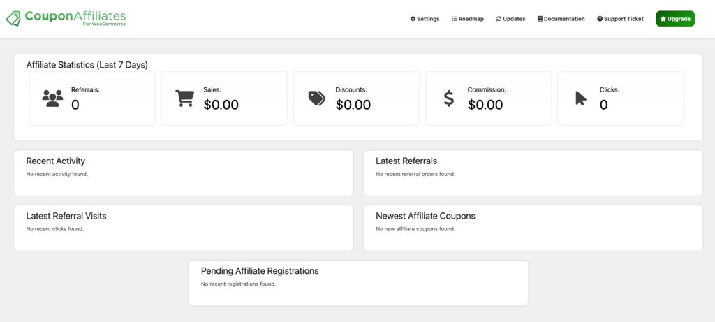Image resolution: width=715 pixels, height=322 pixels.
Task: Click the Referrals people group icon
Action: pyautogui.click(x=52, y=98)
